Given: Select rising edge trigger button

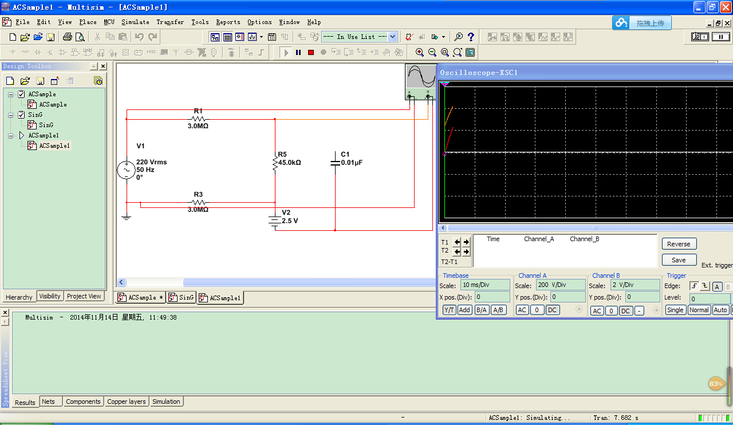Looking at the screenshot, I should (696, 286).
